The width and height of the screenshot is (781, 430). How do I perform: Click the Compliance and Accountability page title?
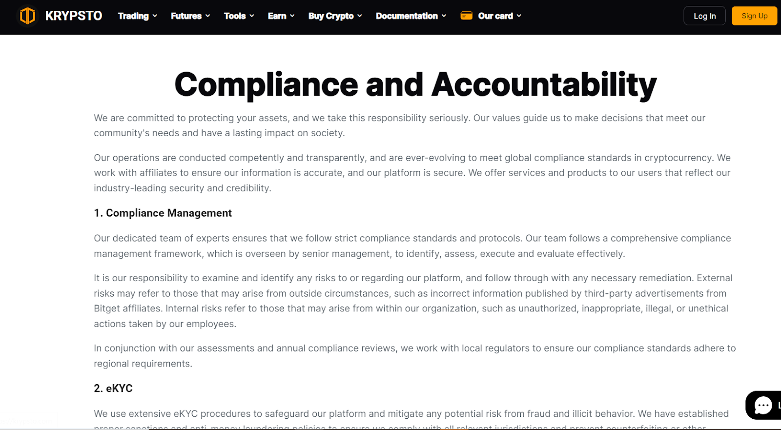point(415,84)
